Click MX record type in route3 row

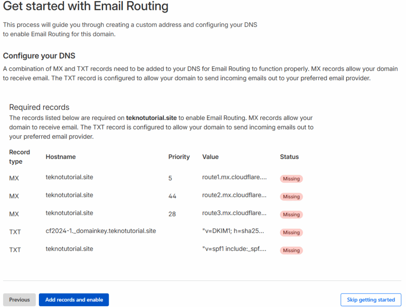pos(14,214)
